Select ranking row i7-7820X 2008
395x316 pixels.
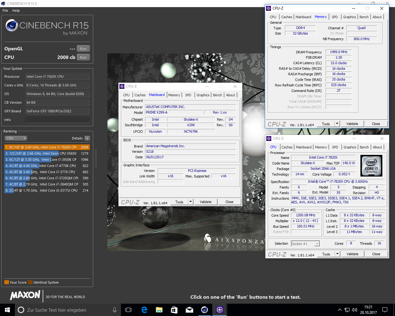tap(47, 147)
